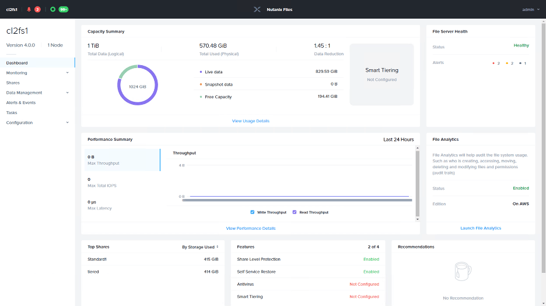Select the Max Total IOPS metric
The height and width of the screenshot is (306, 546).
click(123, 182)
